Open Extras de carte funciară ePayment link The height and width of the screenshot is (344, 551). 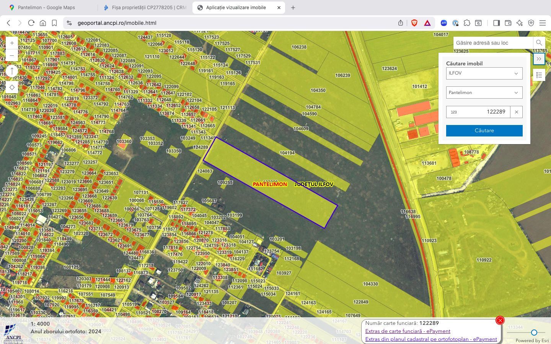pos(408,331)
